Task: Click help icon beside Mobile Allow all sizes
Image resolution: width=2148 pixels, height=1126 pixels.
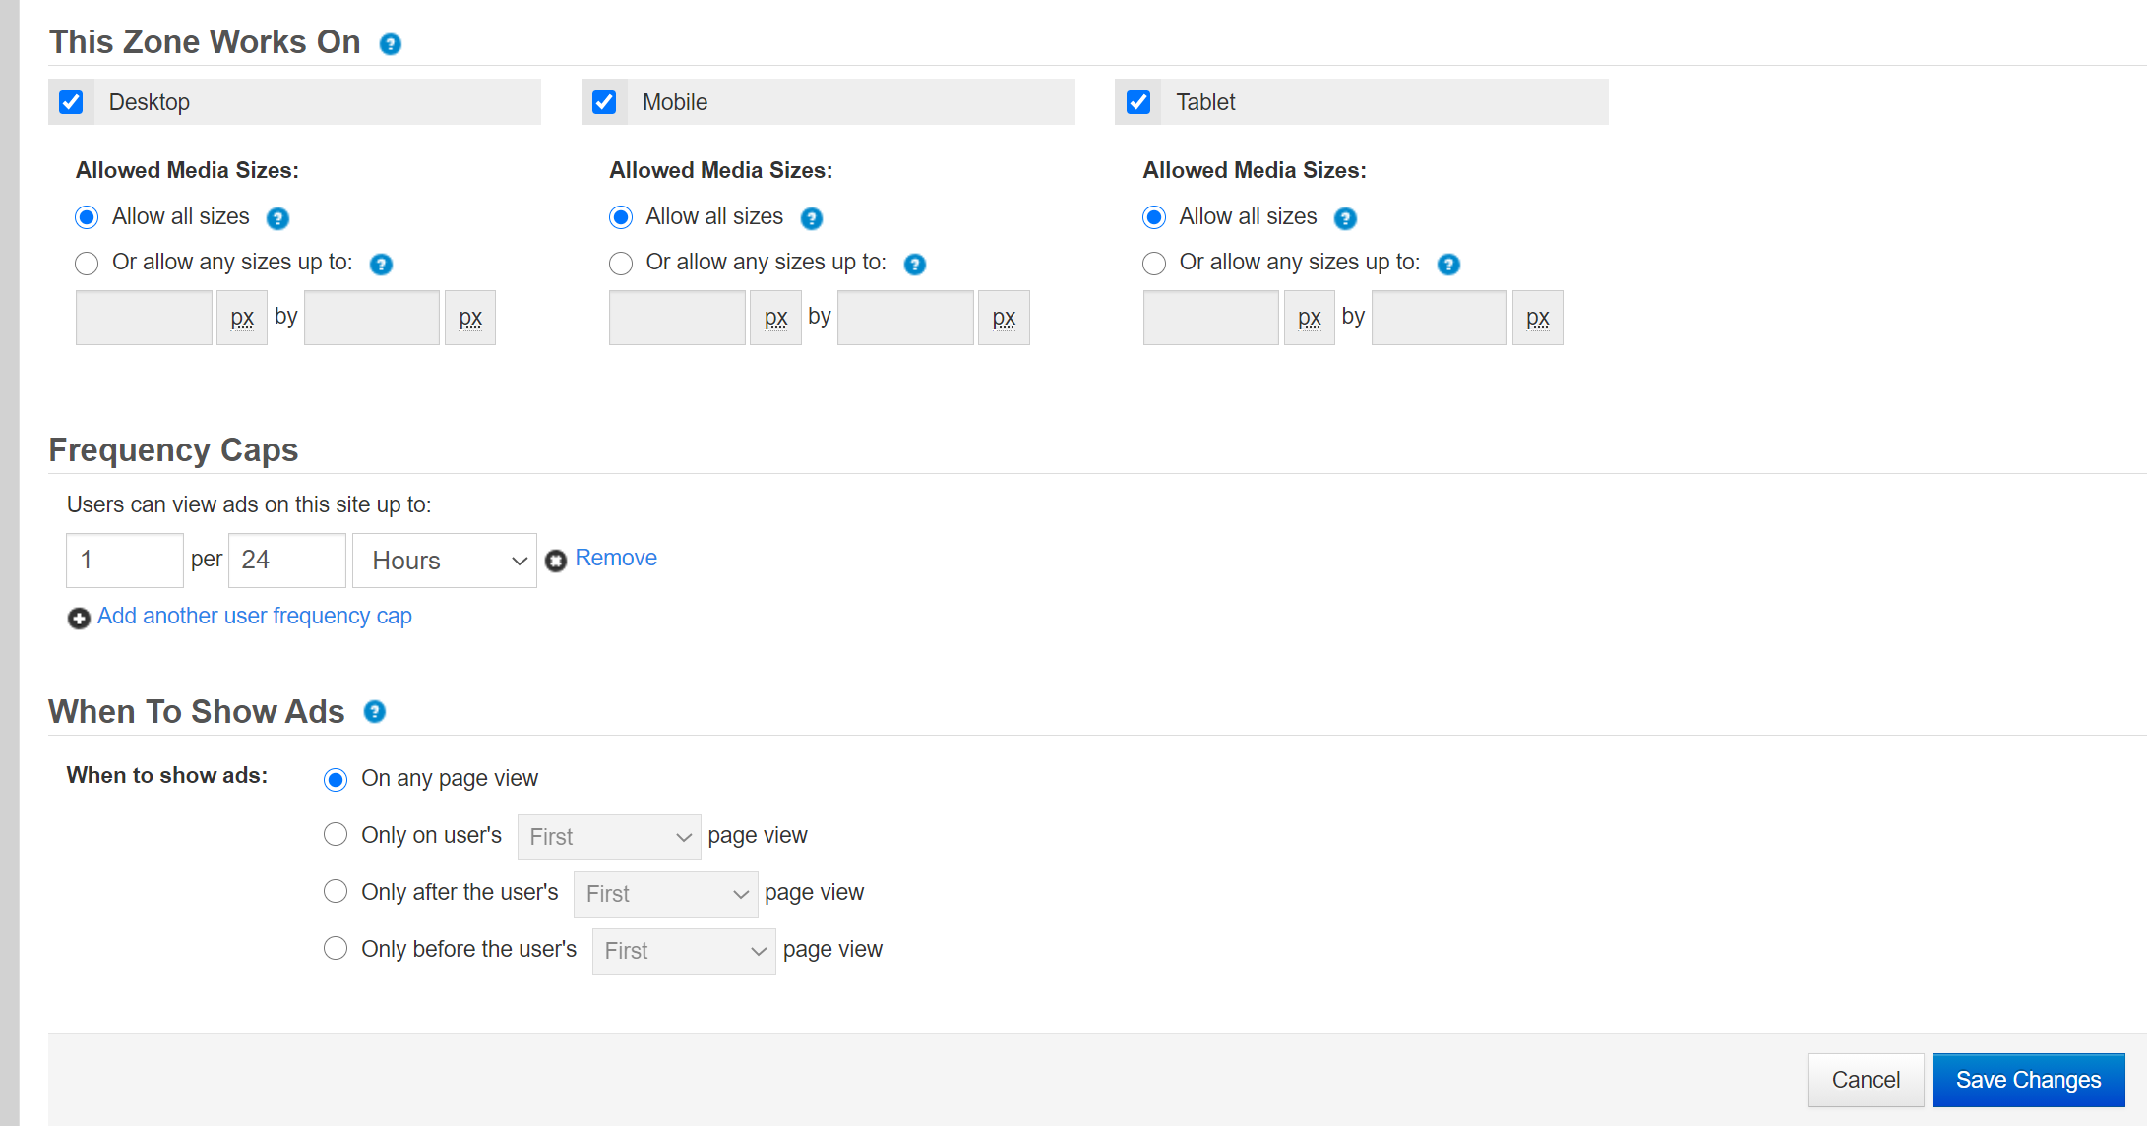Action: click(x=811, y=218)
